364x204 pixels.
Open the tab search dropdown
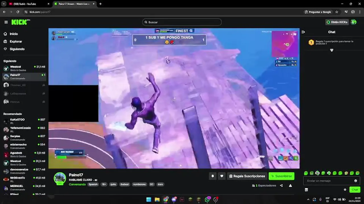click(4, 4)
